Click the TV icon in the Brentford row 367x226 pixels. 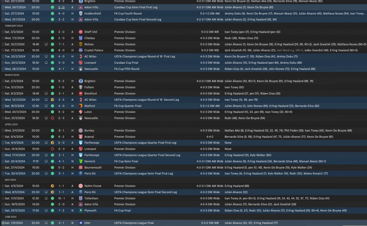[46, 93]
